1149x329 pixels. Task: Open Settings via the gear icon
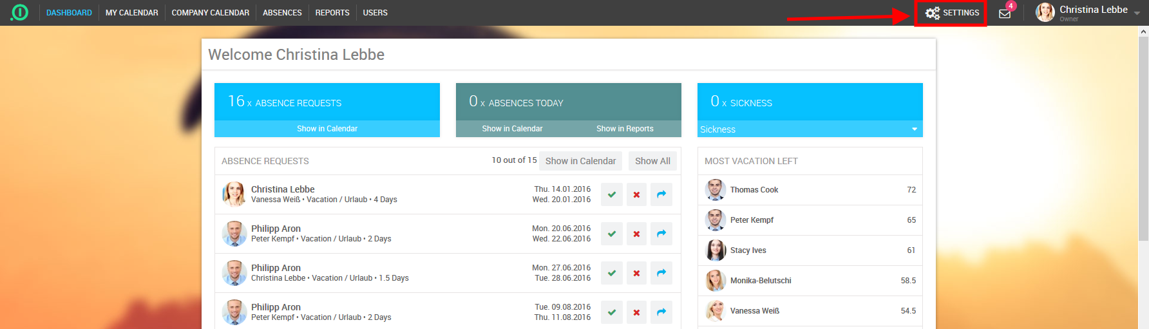click(933, 13)
